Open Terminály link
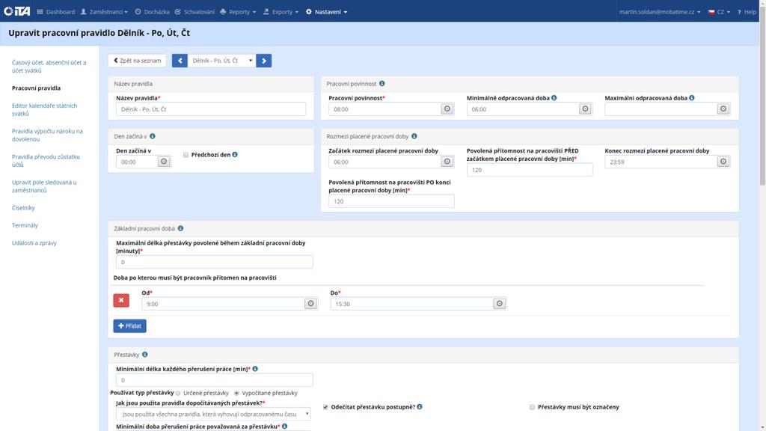Screen dimensions: 766x431 (x=25, y=225)
